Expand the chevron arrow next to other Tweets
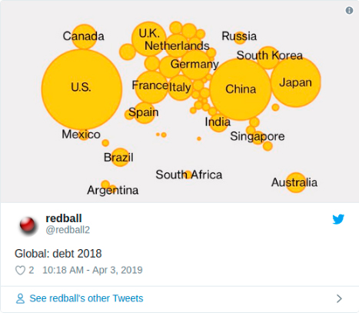Screen dimensions: 359x316 (339, 298)
